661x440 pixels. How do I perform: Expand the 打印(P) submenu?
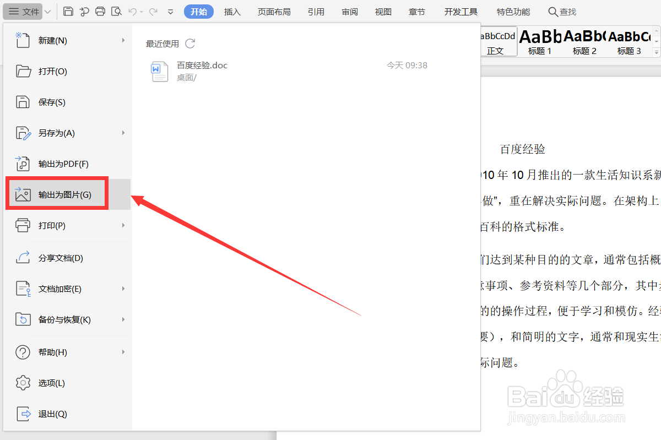click(x=122, y=225)
